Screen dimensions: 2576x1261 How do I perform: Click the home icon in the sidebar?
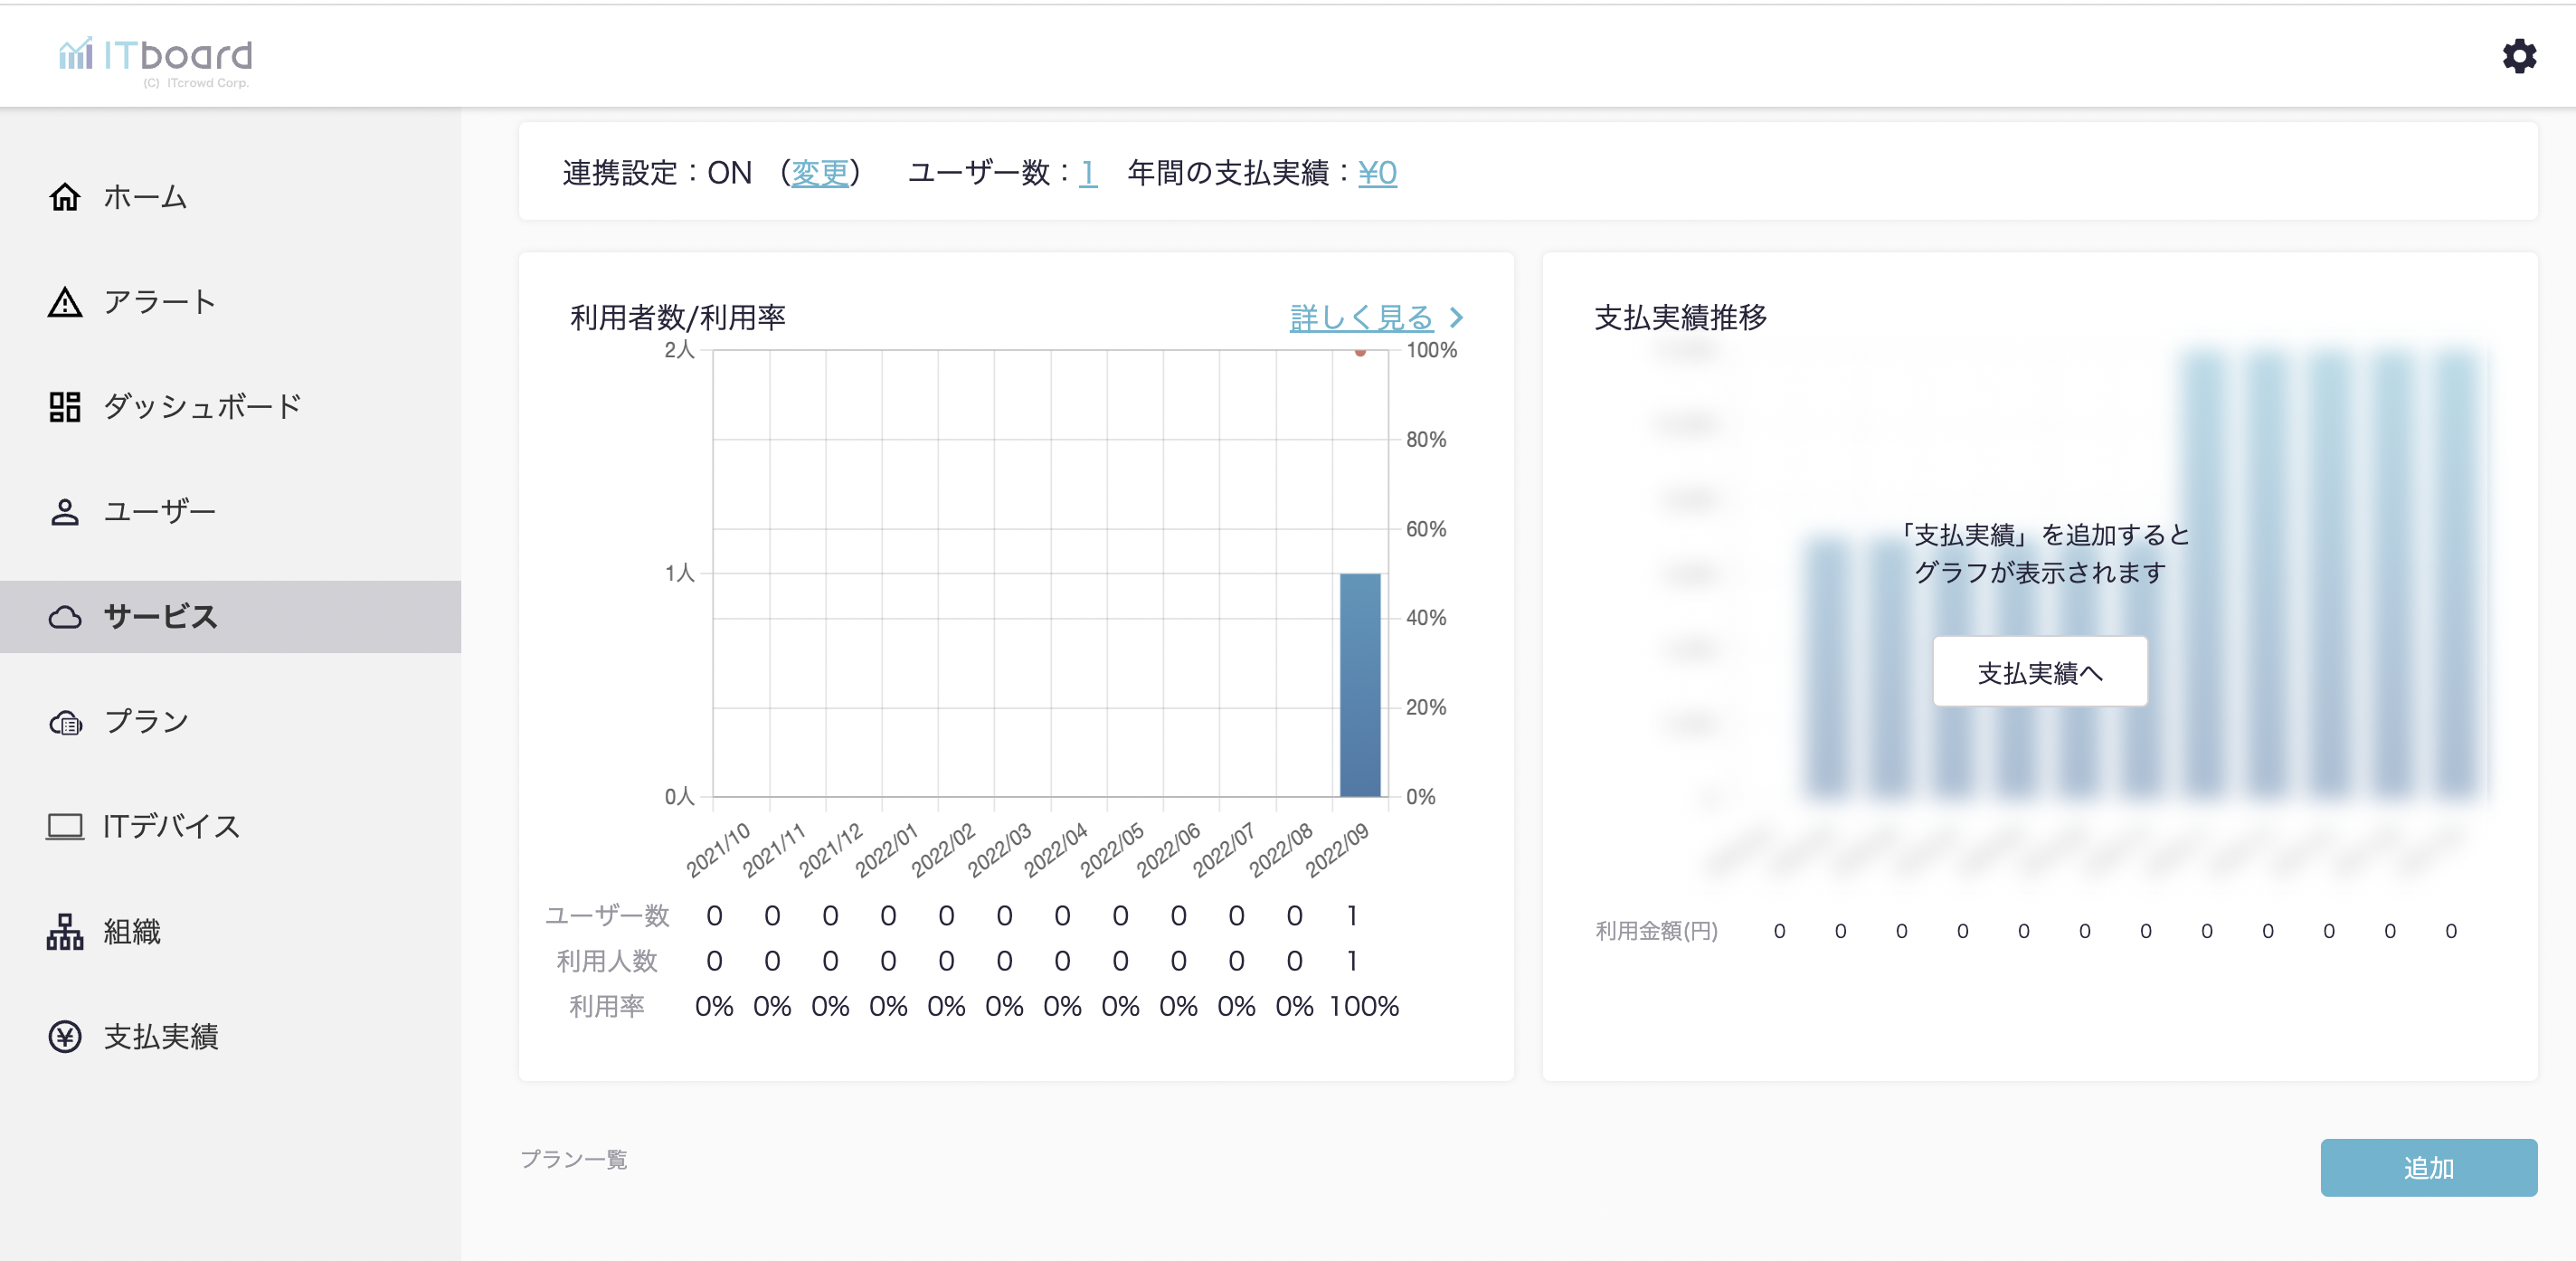(65, 197)
